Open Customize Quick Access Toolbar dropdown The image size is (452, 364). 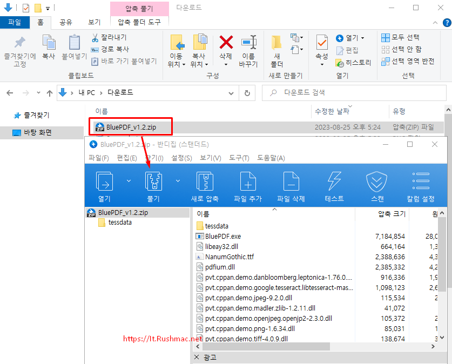tap(48, 8)
